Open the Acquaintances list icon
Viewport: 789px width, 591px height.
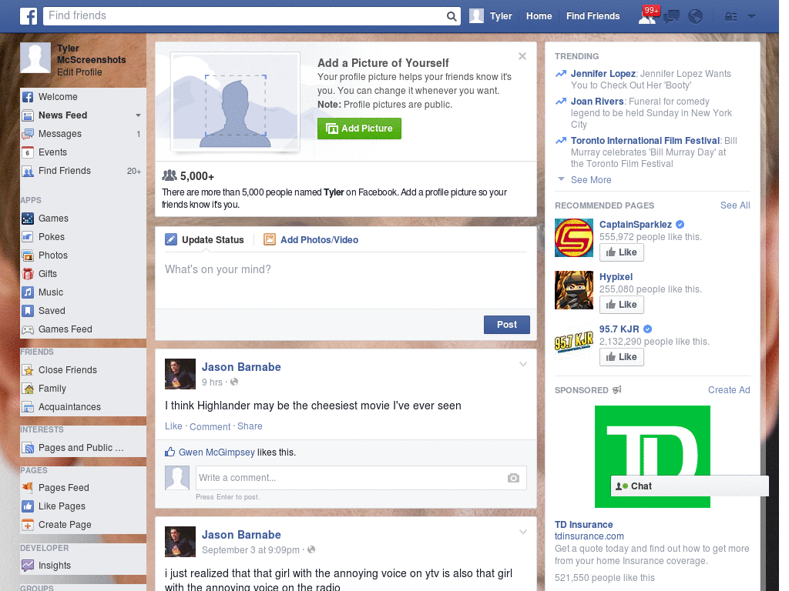(x=28, y=407)
